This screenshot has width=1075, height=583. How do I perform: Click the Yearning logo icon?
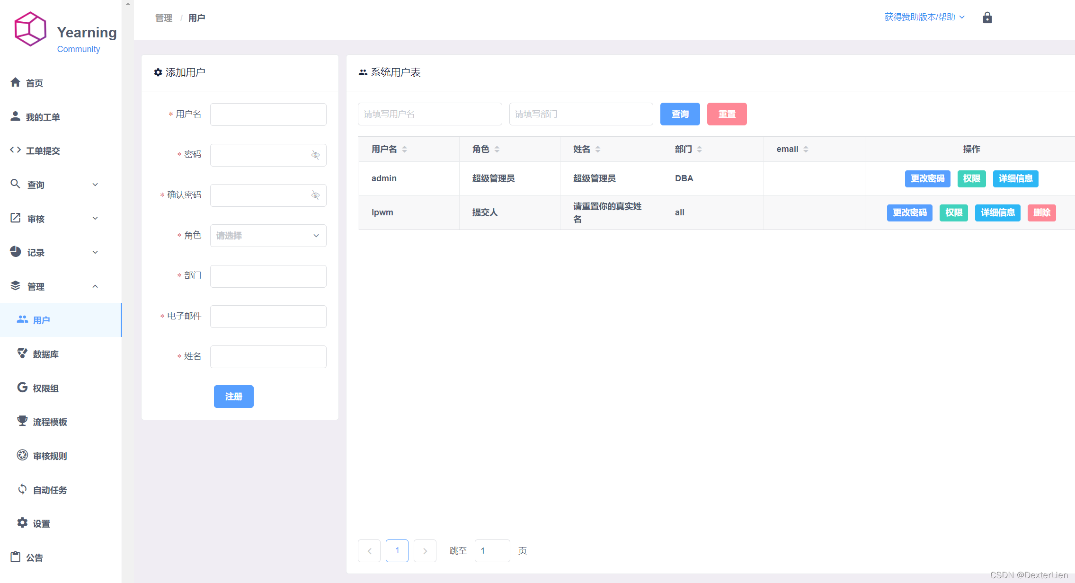(30, 29)
